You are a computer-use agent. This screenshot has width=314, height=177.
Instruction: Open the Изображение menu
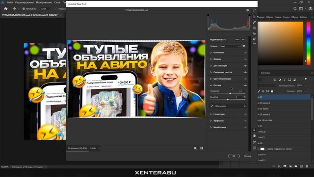click(44, 2)
